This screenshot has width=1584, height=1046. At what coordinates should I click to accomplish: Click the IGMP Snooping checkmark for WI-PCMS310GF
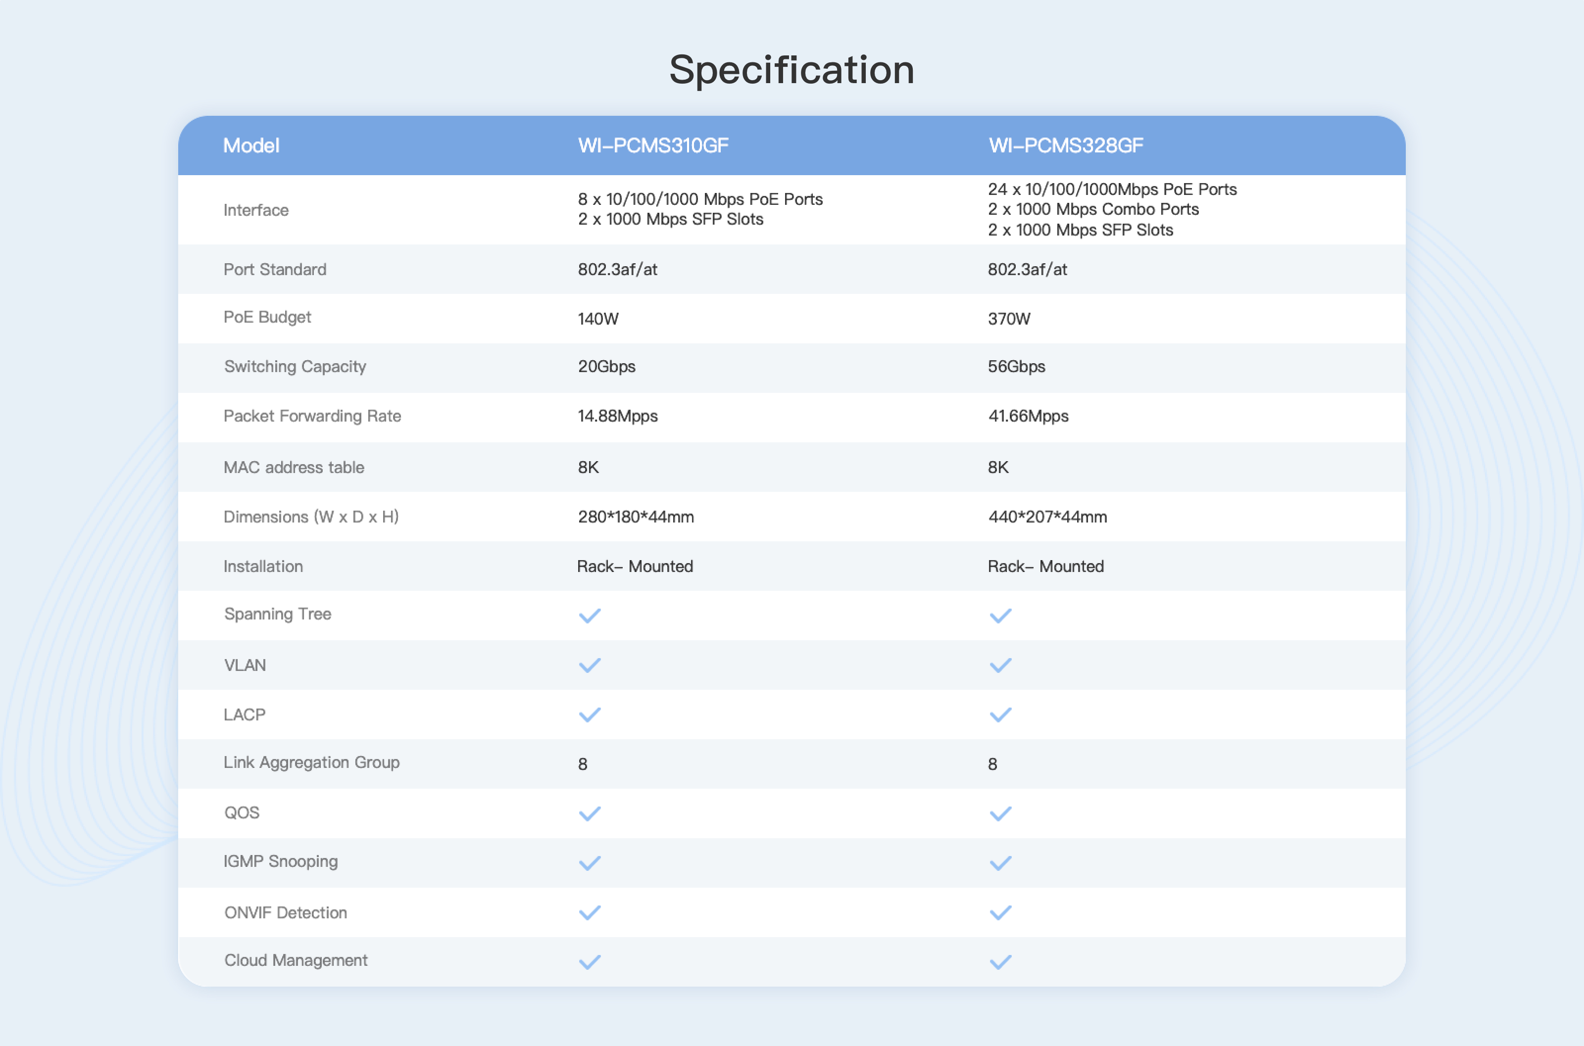tap(590, 862)
